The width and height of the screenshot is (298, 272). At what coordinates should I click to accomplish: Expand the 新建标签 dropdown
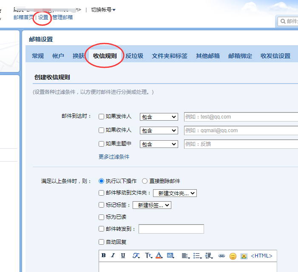click(x=152, y=205)
